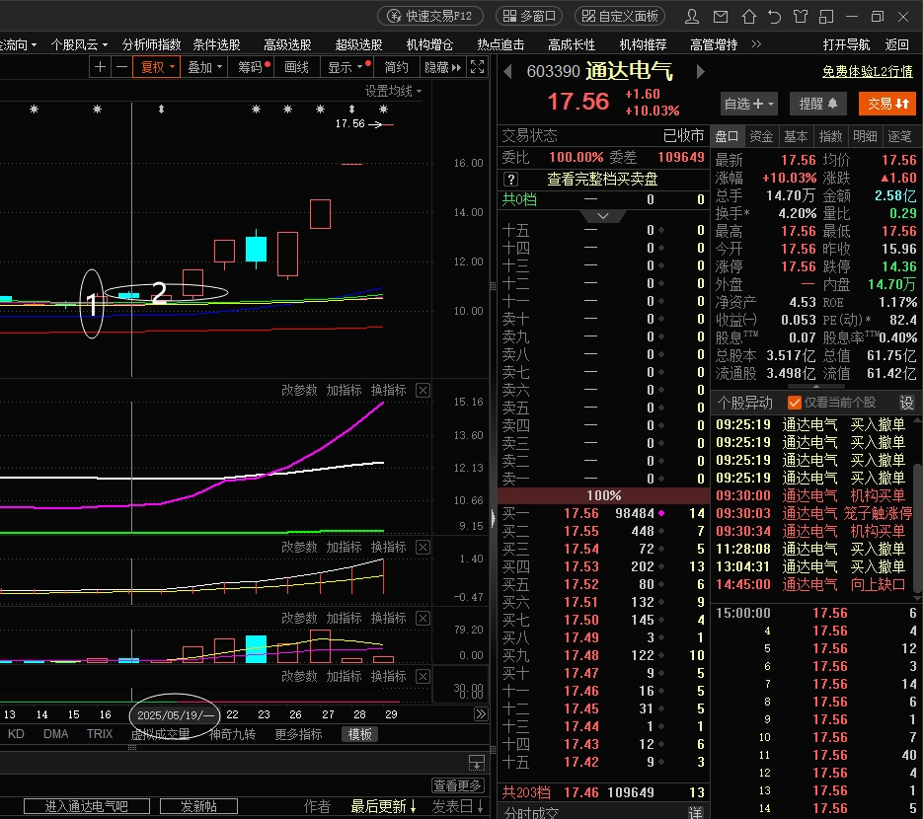This screenshot has height=819, width=923.
Task: Open 高级选股 menu
Action: (287, 44)
